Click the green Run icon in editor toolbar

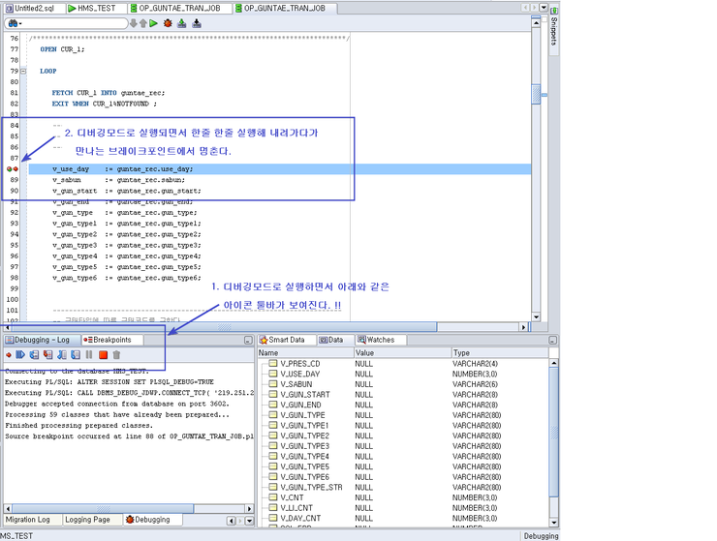coord(154,23)
